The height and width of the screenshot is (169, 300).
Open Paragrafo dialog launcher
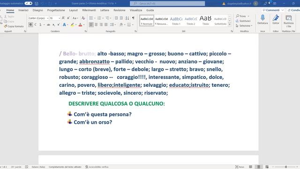click(x=135, y=31)
